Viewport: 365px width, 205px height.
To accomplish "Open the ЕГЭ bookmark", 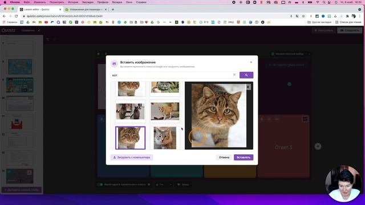I will (x=204, y=22).
